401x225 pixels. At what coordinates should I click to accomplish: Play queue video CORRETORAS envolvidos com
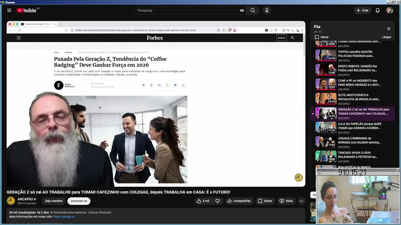353,43
